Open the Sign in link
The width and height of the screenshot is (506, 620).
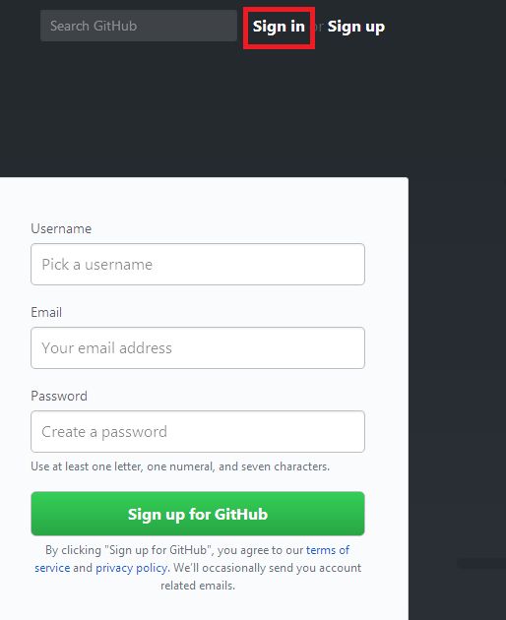coord(279,27)
